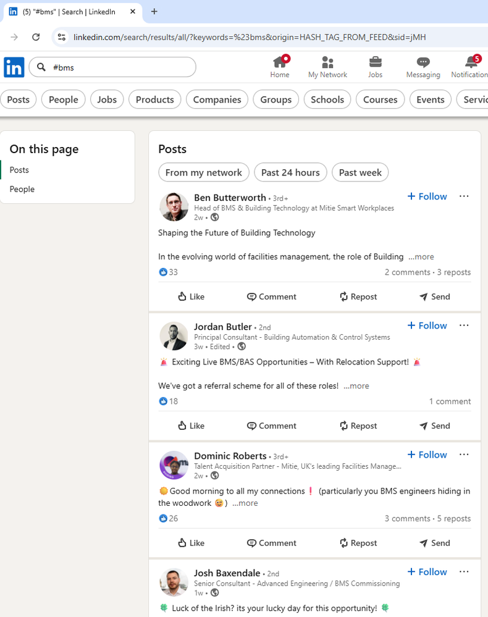This screenshot has height=617, width=488.
Task: Open more options for Dominic Roberts' post
Action: 464,455
